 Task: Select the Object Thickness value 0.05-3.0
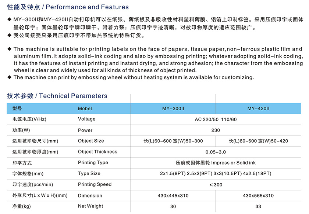click(216, 152)
